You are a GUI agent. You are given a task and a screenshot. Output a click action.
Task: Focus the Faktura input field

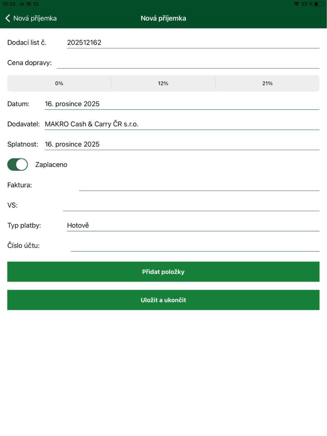(199, 185)
